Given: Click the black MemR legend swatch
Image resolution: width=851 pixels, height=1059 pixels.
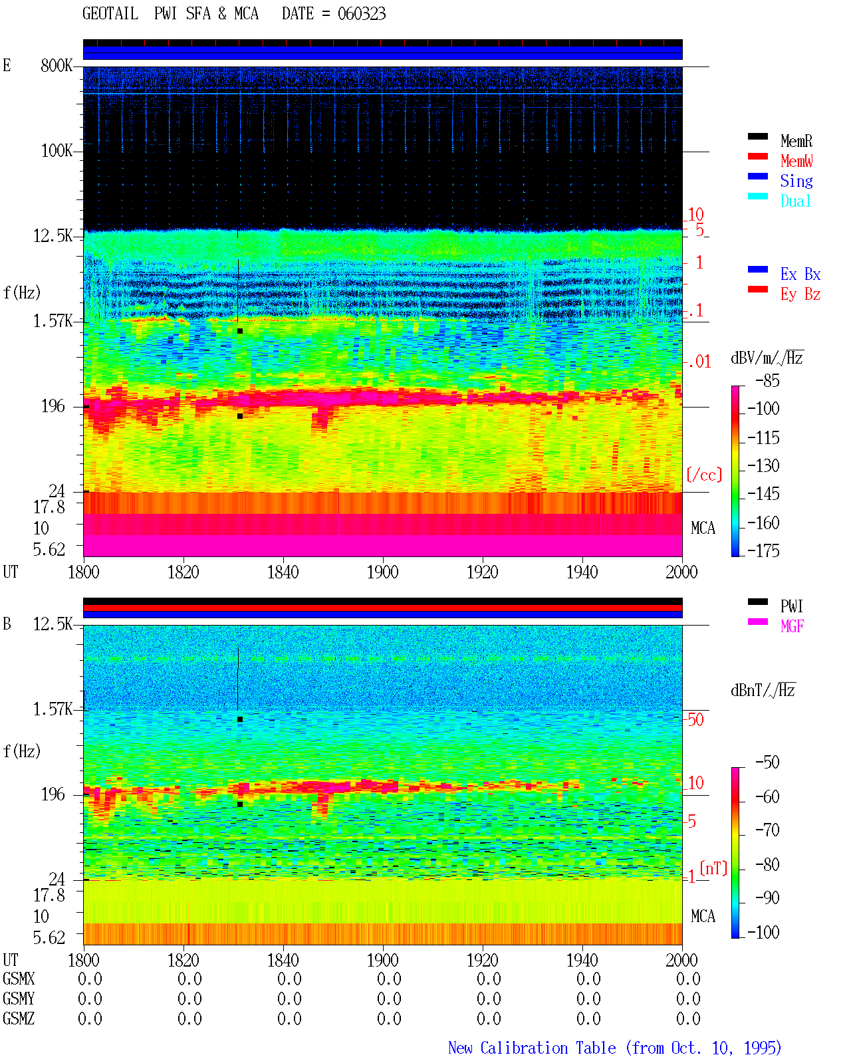Looking at the screenshot, I should [758, 136].
